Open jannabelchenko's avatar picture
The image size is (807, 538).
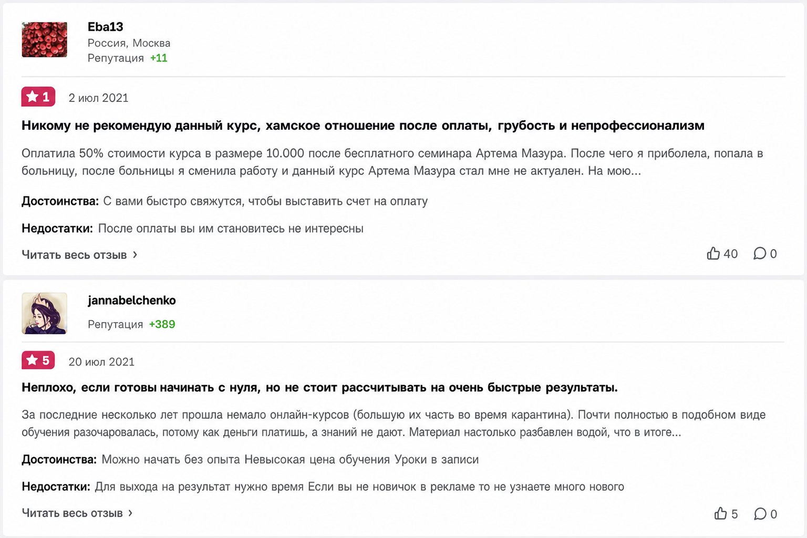(x=45, y=313)
